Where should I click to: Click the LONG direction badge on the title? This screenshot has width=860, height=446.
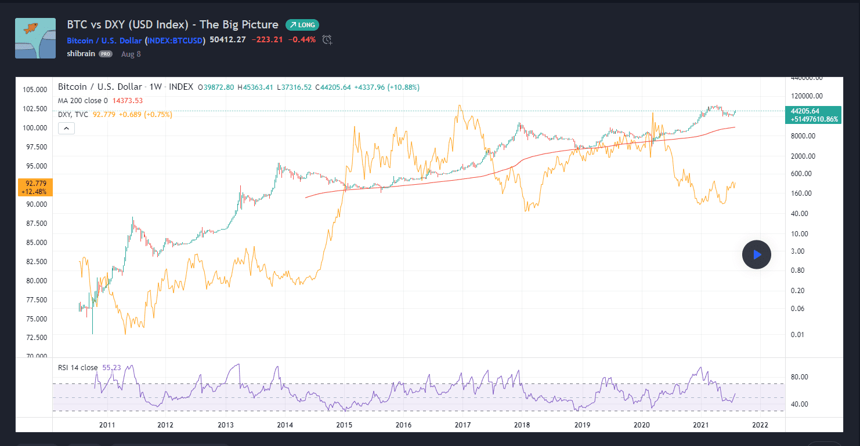pyautogui.click(x=302, y=25)
